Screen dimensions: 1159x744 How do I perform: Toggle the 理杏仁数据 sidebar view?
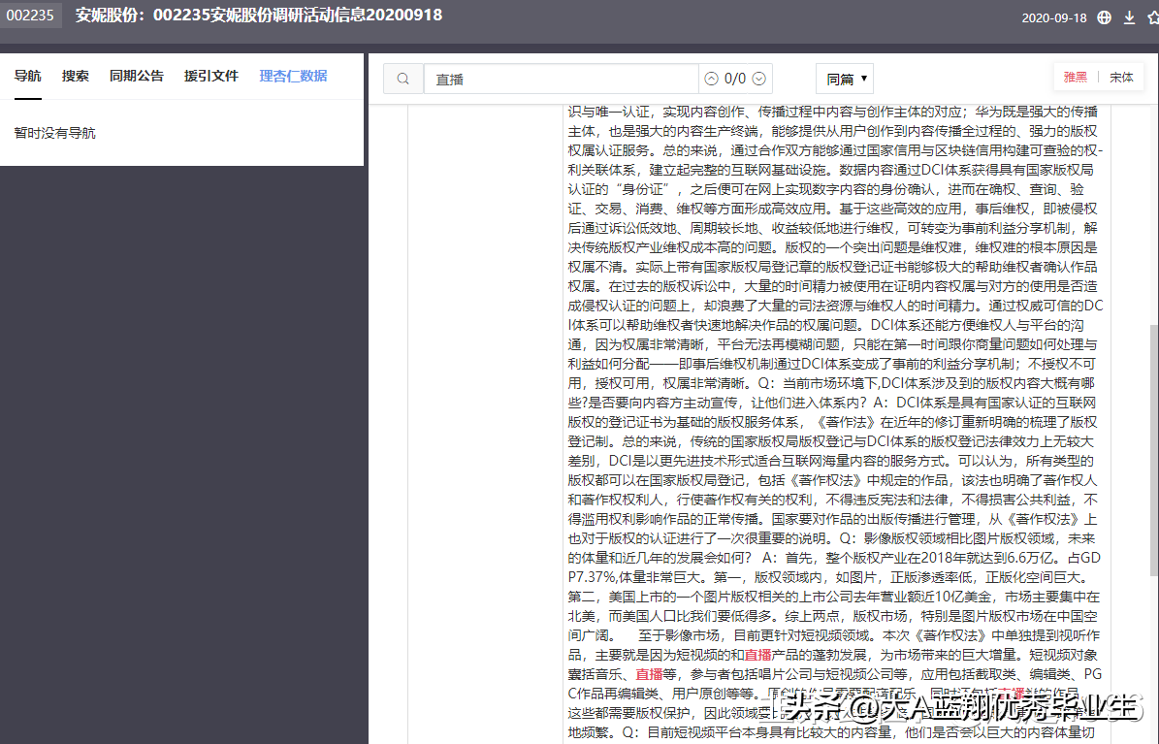point(293,76)
